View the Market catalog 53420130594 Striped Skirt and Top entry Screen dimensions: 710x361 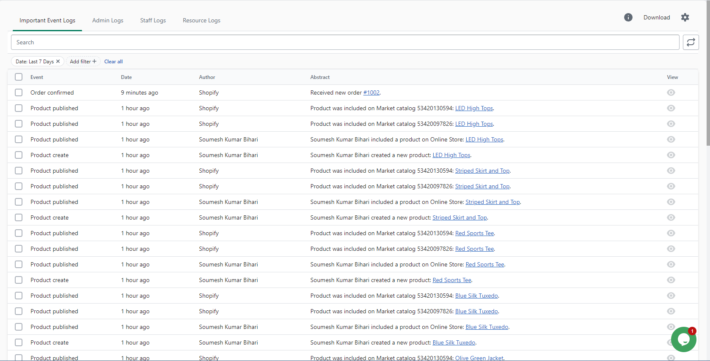[x=671, y=171]
